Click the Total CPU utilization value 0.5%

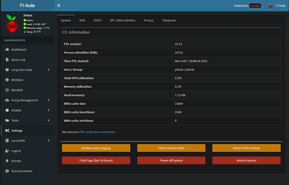tap(178, 78)
